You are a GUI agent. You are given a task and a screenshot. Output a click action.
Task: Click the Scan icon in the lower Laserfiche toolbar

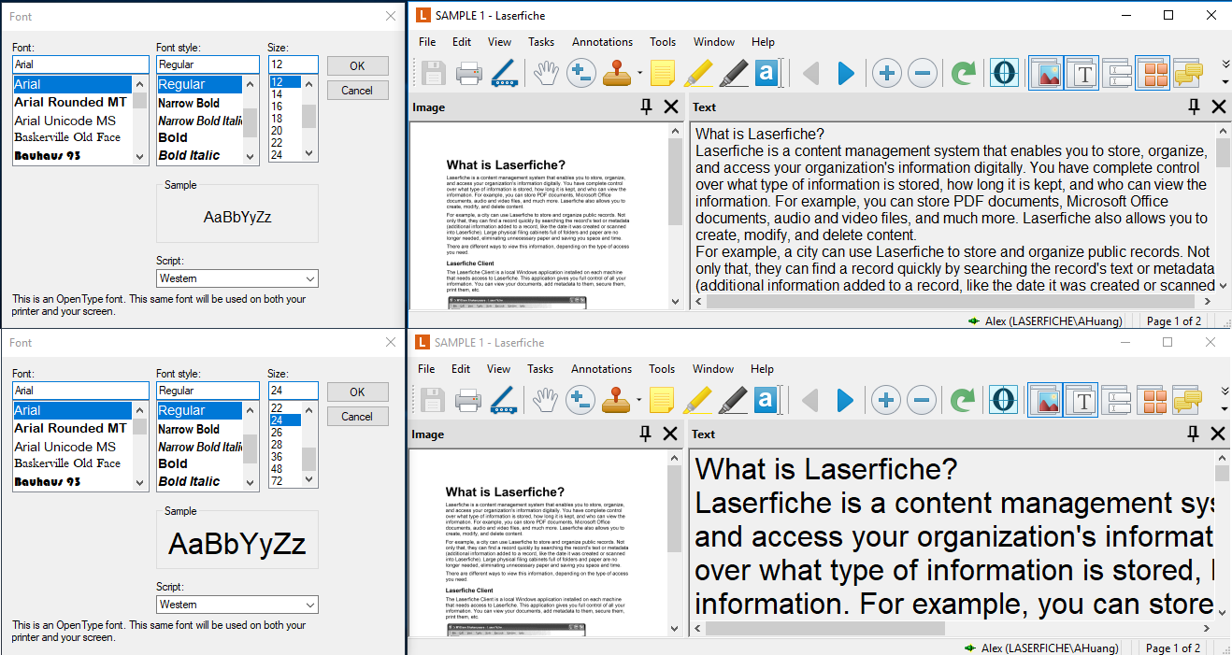pos(504,400)
